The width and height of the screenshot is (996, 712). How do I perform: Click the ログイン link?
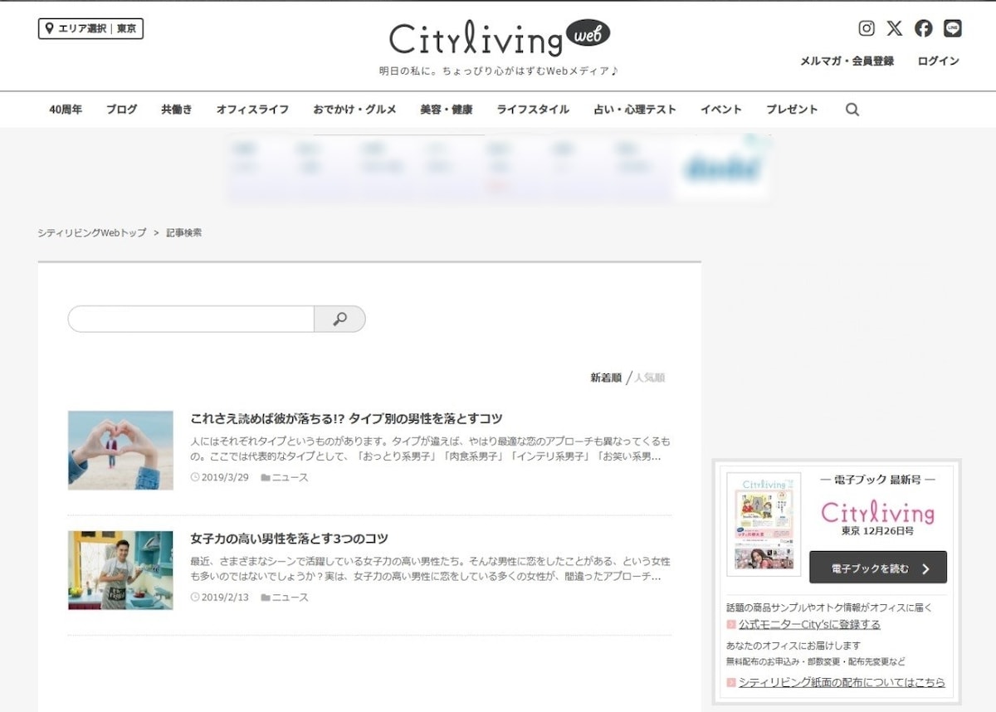click(x=938, y=61)
